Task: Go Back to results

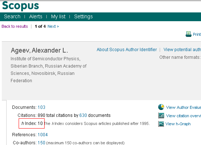Action: (15, 26)
